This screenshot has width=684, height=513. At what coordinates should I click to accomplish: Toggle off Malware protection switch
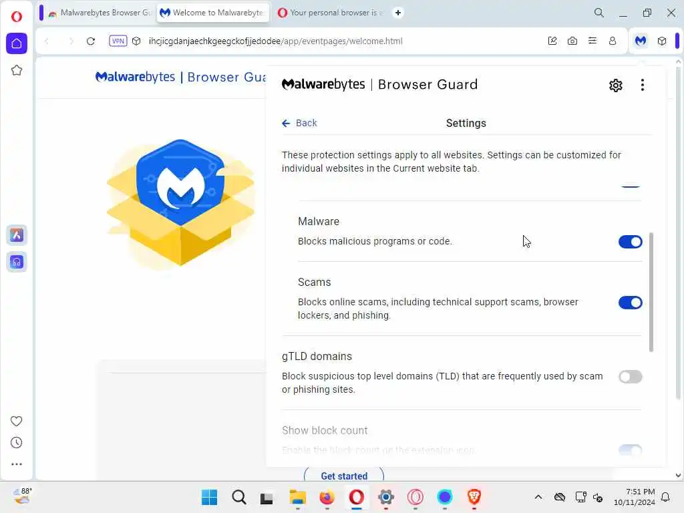(630, 242)
